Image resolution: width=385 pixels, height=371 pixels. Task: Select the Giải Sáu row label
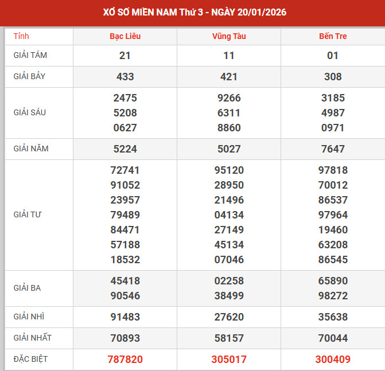(x=30, y=112)
